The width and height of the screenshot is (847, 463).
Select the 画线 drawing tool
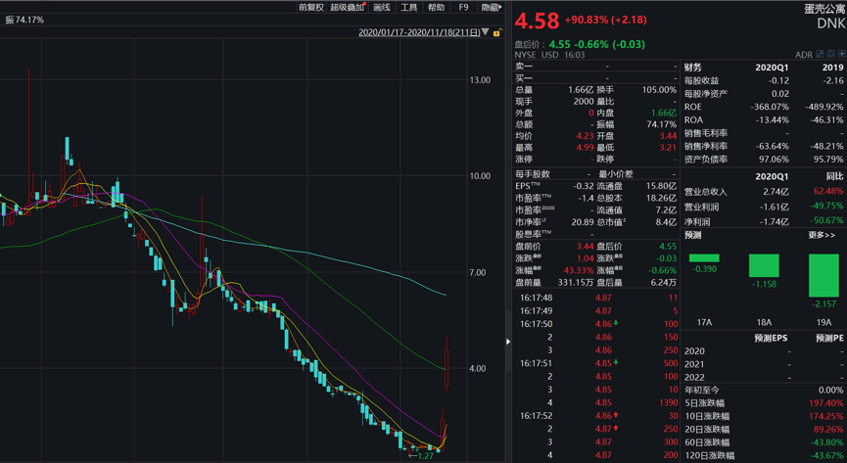click(382, 7)
